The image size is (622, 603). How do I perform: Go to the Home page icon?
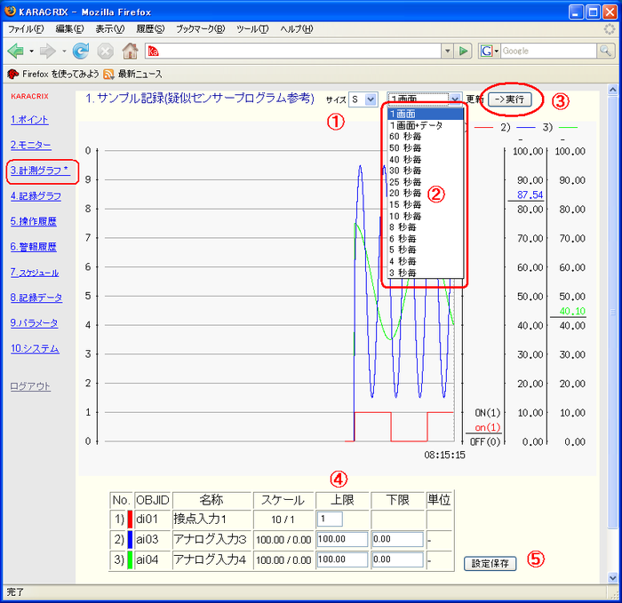[x=130, y=51]
